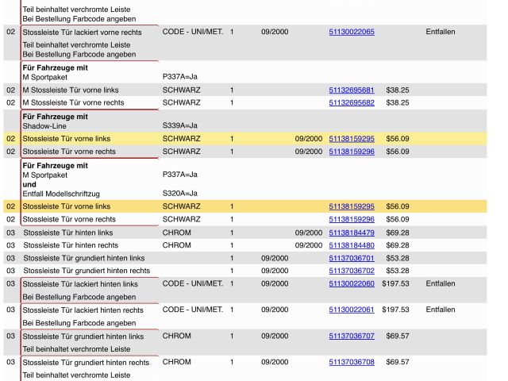Open part link 51132695682
This screenshot has height=381, width=508.
click(352, 103)
